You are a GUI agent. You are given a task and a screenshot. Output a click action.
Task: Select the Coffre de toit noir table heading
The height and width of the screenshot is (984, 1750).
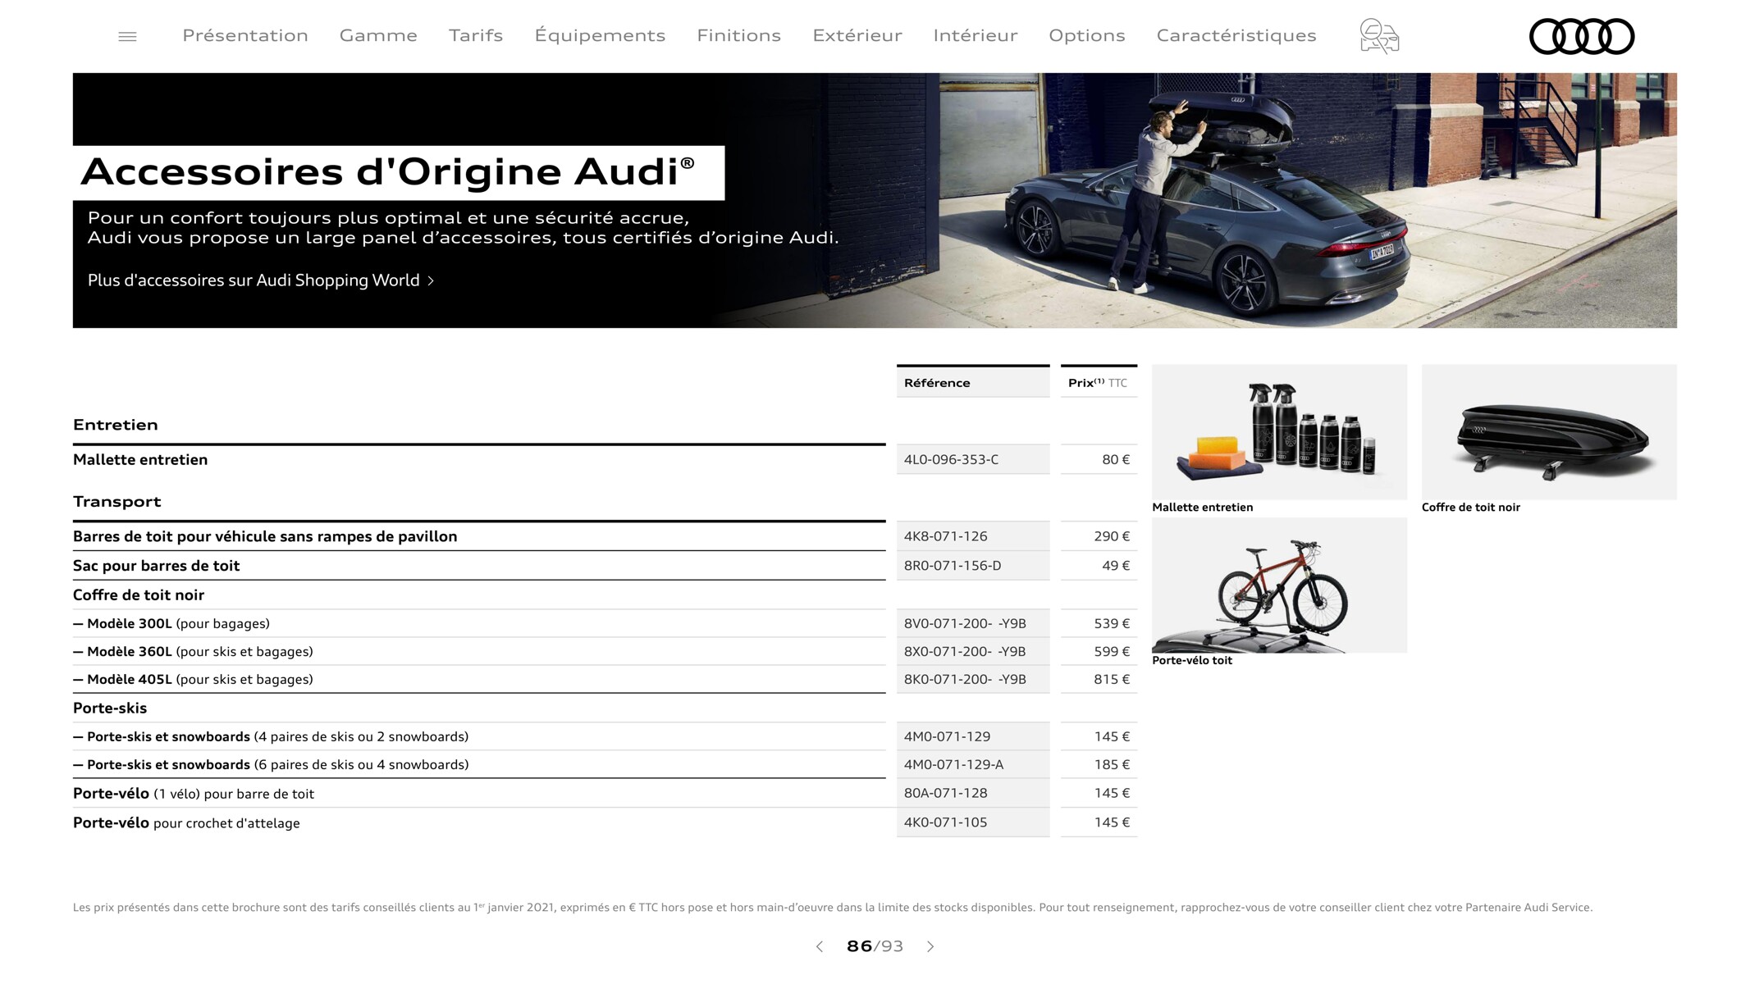(139, 594)
